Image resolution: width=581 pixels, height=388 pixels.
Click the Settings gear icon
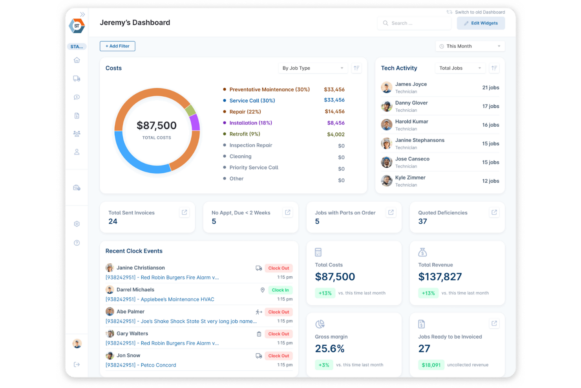coord(77,224)
